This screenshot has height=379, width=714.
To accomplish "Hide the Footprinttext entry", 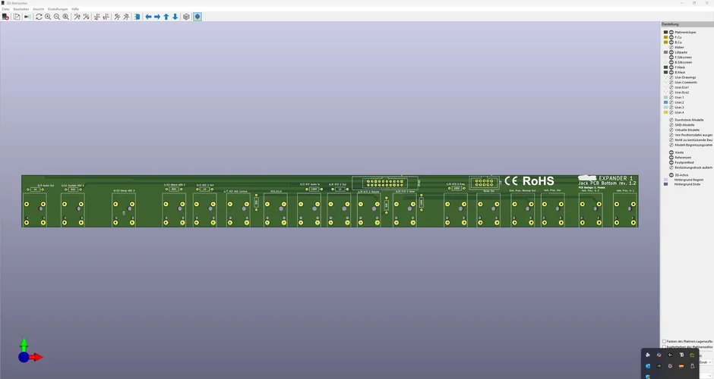I will [671, 162].
